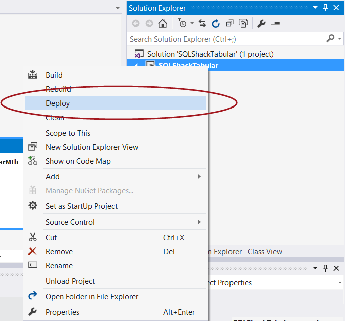Toggle Preview Selected Items button
This screenshot has height=321, width=345.
[x=275, y=23]
